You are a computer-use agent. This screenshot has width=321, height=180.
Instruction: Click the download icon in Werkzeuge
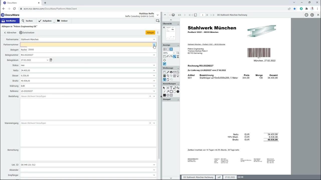pyautogui.click(x=178, y=76)
